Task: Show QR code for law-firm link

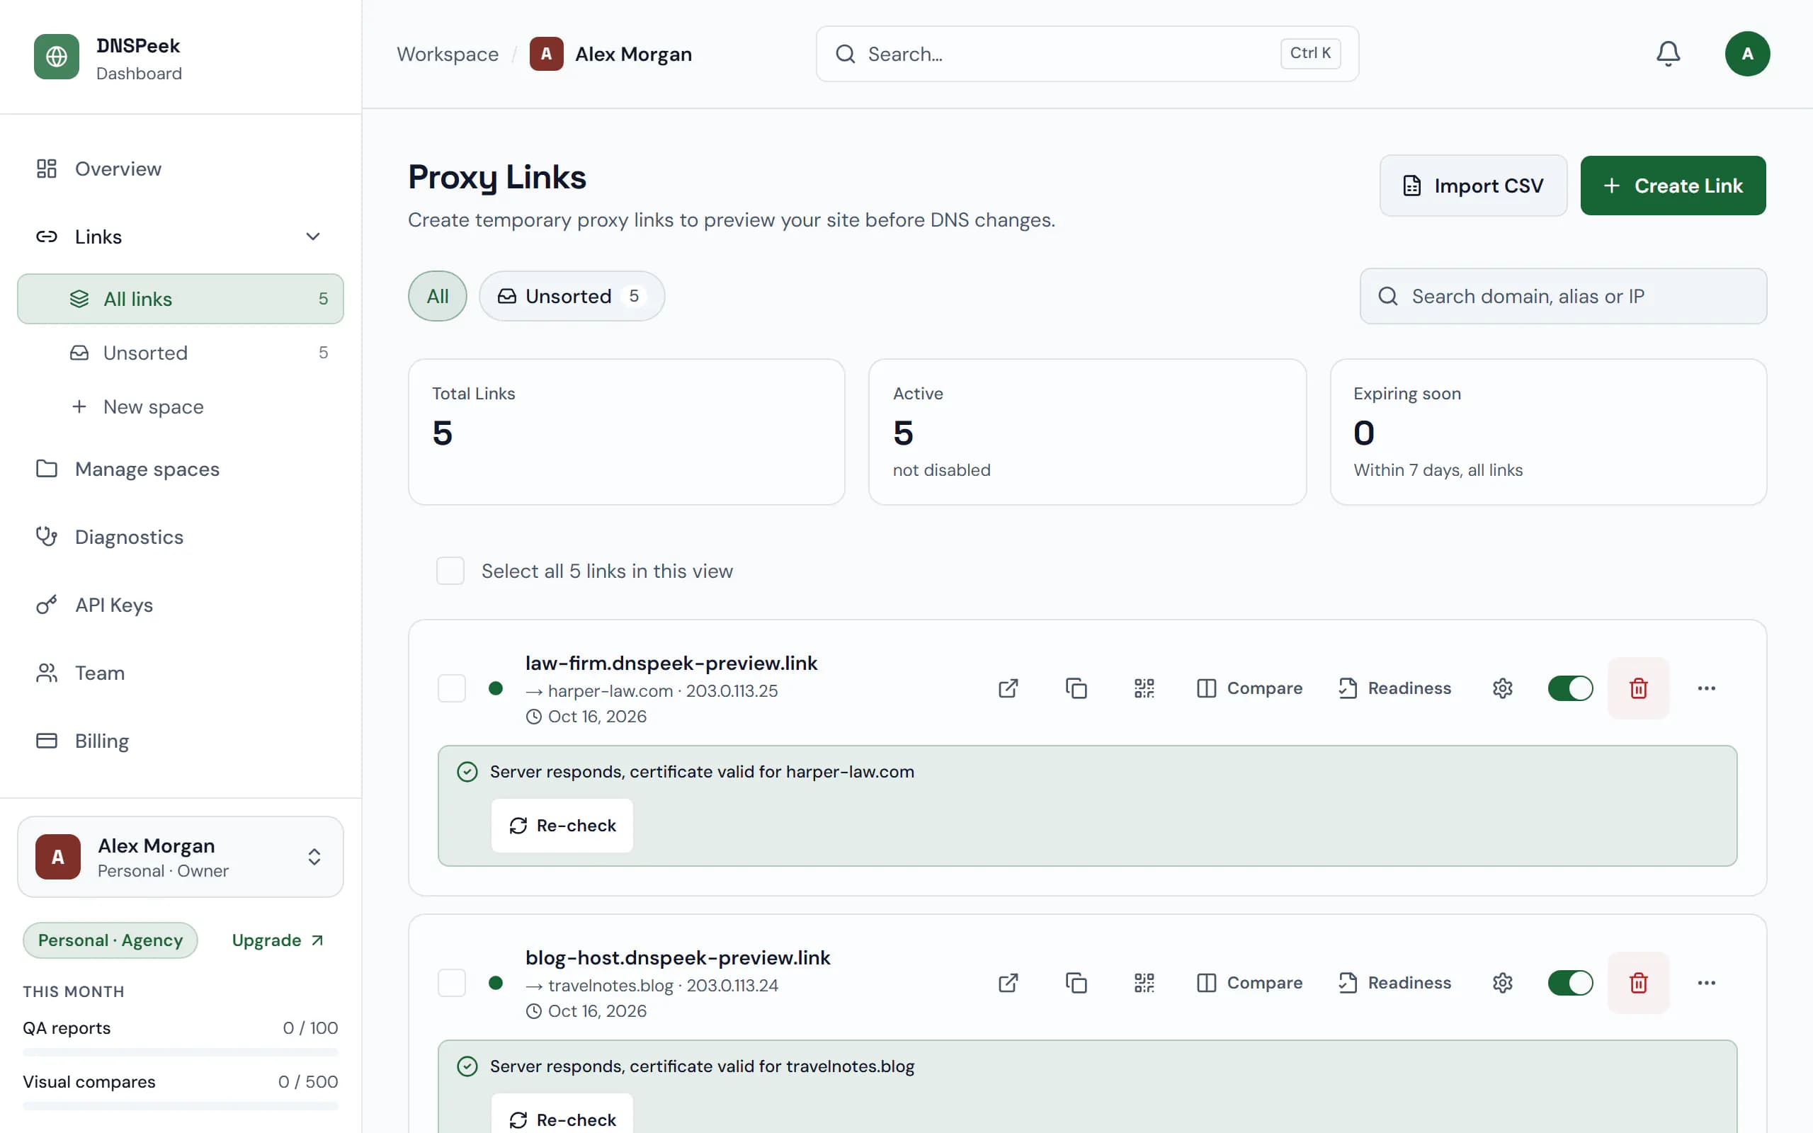Action: click(x=1144, y=688)
